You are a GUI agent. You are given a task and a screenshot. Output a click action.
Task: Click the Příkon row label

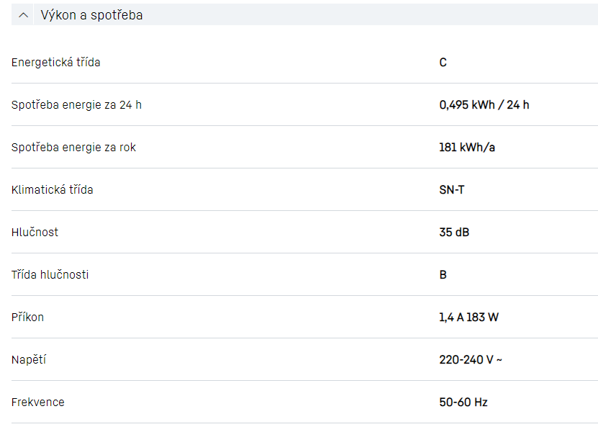coord(28,318)
